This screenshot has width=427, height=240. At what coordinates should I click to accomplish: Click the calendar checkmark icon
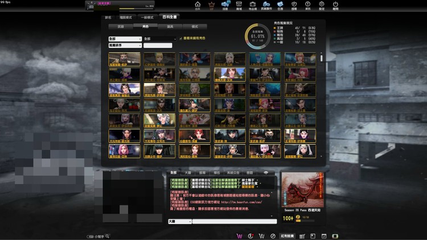(x=324, y=236)
